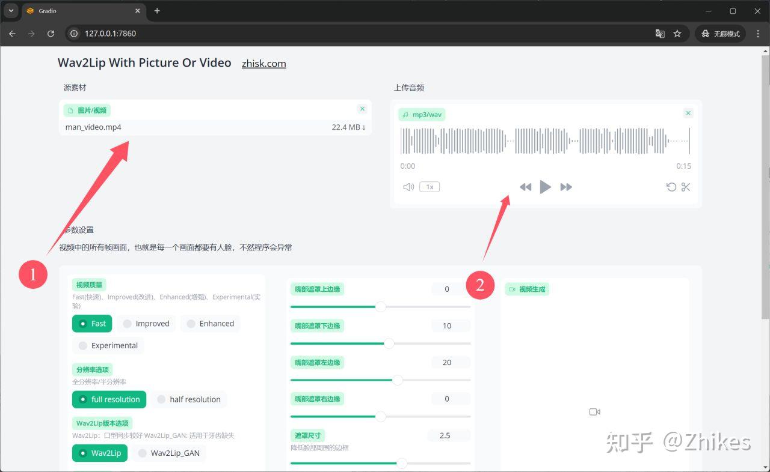Fast-forward the audio playback
The image size is (770, 472).
click(566, 187)
